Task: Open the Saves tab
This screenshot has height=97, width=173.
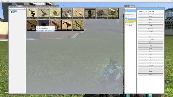Action: point(56,6)
